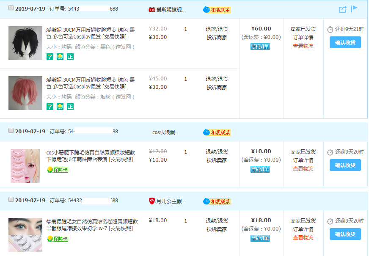The height and width of the screenshot is (256, 369).
Task: Click the flag icon on the first order
Action: click(354, 8)
